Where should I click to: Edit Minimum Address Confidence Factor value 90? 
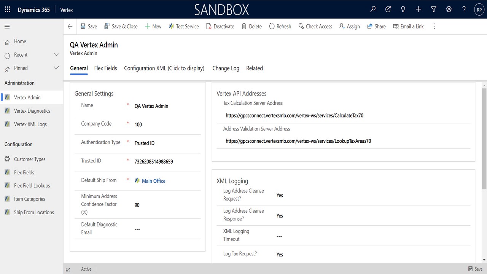pos(167,205)
